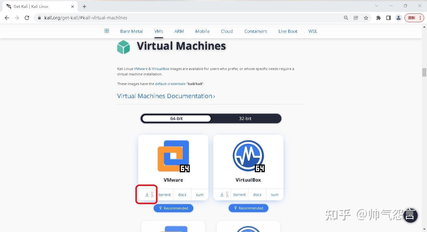
Task: Open the WSL section
Action: [313, 31]
